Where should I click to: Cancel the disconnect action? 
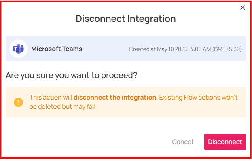point(182,142)
